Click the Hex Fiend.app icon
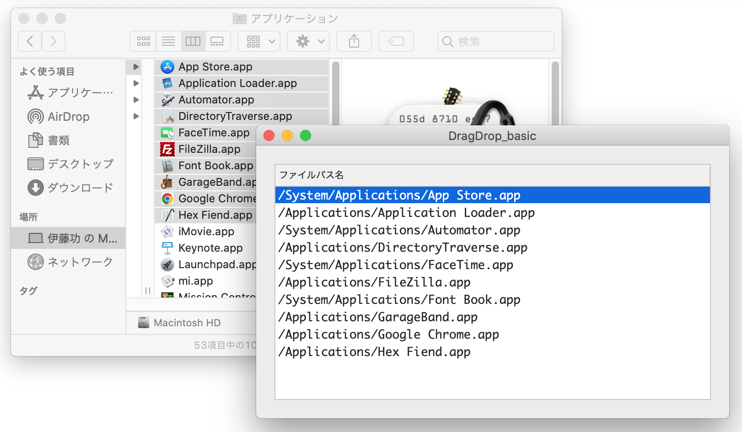 pos(167,215)
